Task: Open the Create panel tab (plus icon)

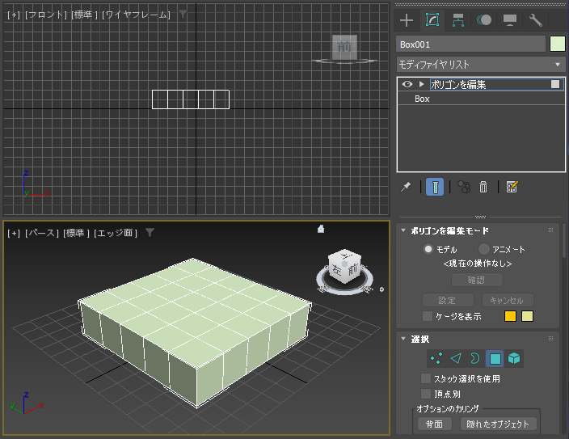Action: pyautogui.click(x=407, y=20)
